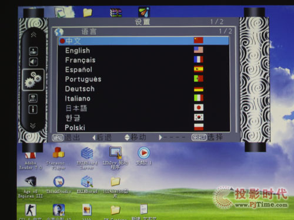
Task: Click the globe language icon
Action: [59, 32]
